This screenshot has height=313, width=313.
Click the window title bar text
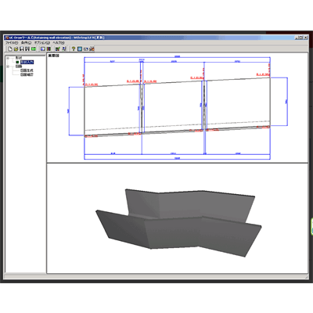click(x=56, y=38)
